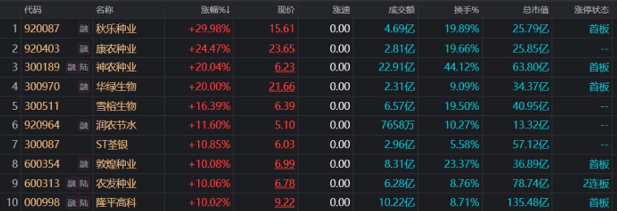This screenshot has height=211, width=617.
Task: Click 首板 status for 隆平高科
Action: [599, 203]
